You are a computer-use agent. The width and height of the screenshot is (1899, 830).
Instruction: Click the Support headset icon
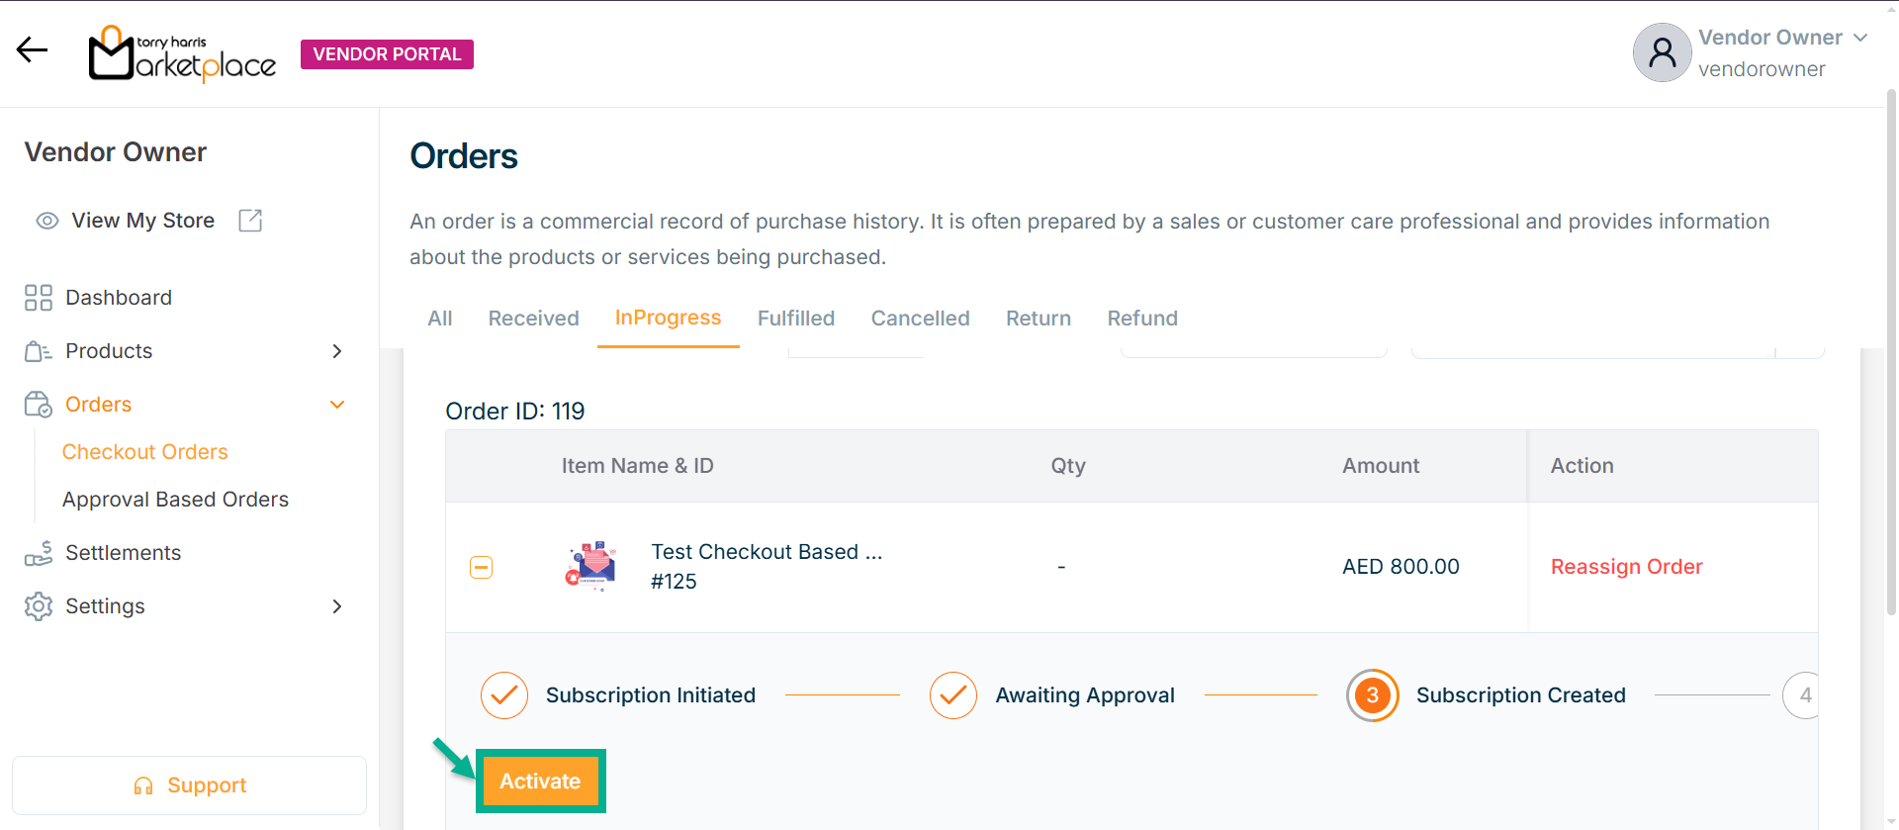(x=143, y=785)
